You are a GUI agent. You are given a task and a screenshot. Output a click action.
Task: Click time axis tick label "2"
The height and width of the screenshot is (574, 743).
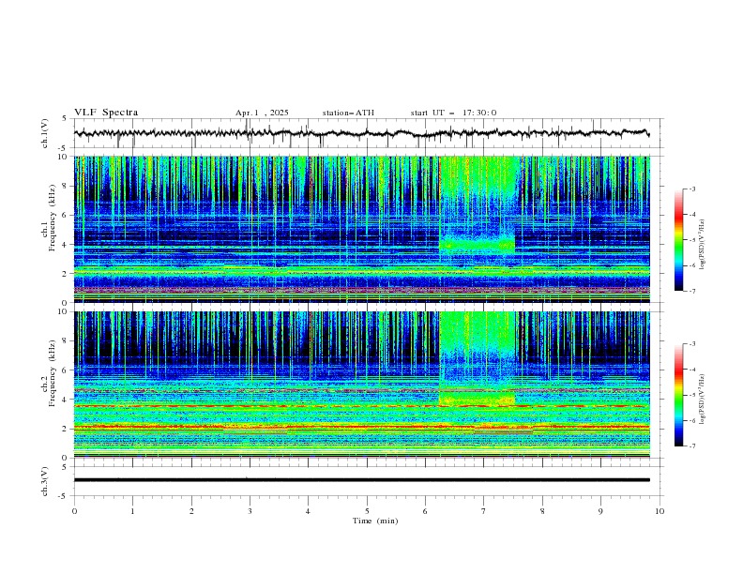(x=191, y=511)
